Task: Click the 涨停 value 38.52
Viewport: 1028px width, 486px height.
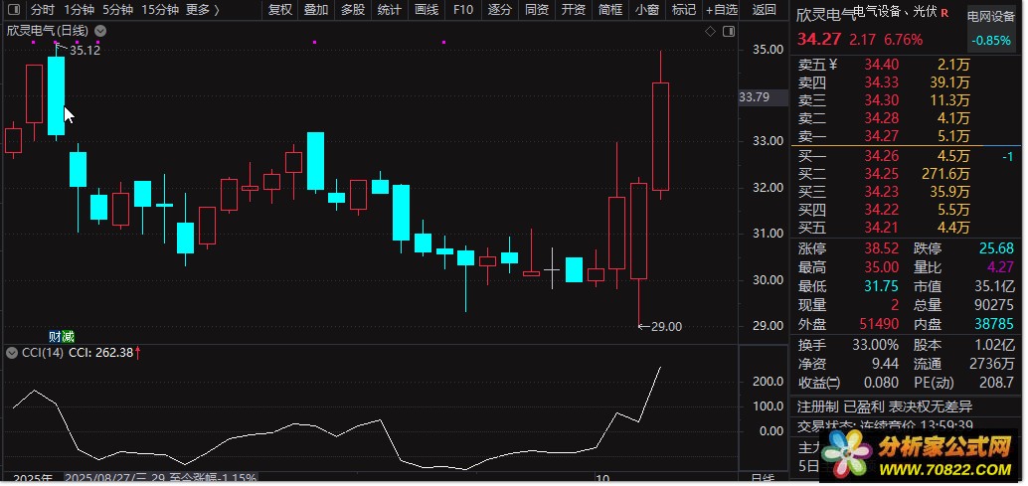Action: [x=881, y=248]
